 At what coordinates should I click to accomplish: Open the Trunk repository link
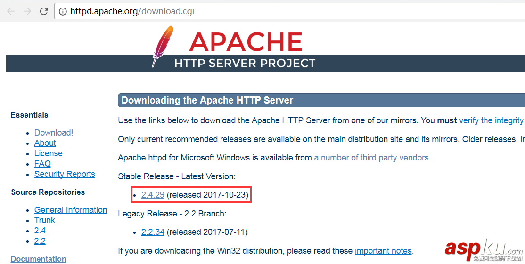[45, 220]
